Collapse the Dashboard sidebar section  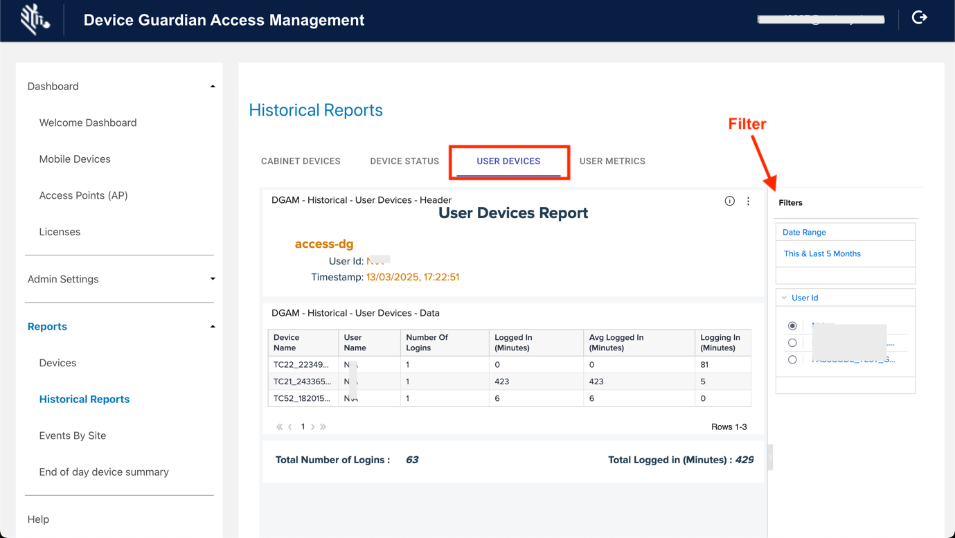(213, 87)
